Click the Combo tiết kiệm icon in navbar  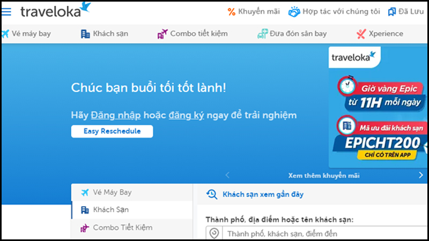point(162,34)
